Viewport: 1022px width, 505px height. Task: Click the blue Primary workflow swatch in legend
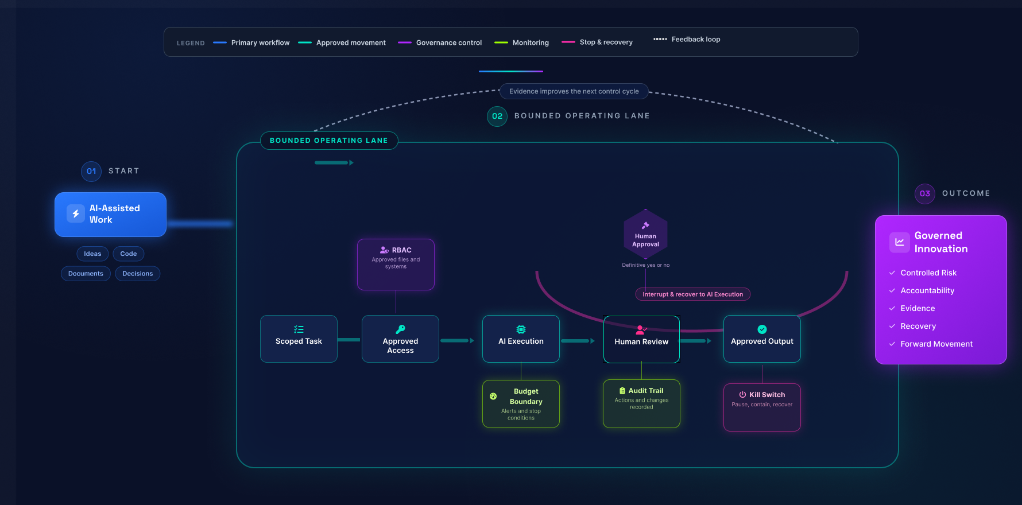[x=220, y=42]
